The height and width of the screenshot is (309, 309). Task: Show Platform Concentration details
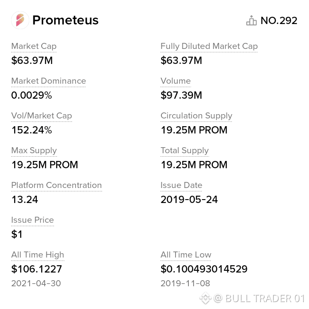(x=57, y=185)
